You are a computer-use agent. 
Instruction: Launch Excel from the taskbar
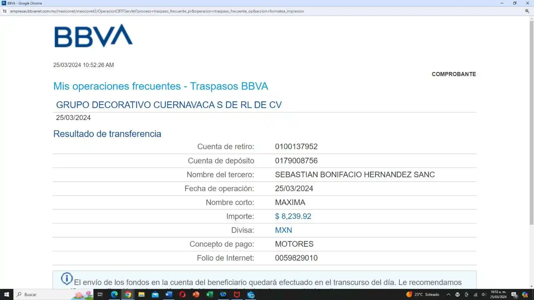(210, 294)
